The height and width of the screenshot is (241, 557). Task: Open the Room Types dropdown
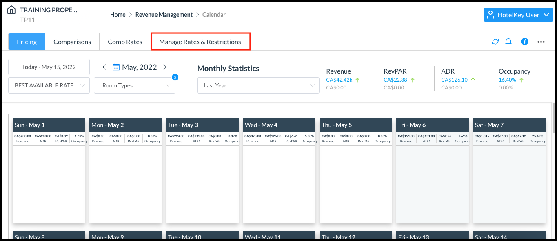pyautogui.click(x=135, y=85)
